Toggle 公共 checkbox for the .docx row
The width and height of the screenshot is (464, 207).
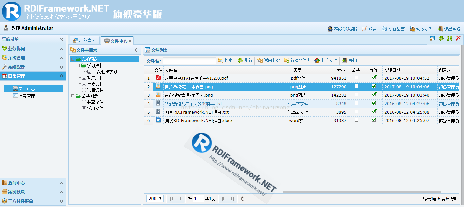pyautogui.click(x=356, y=120)
